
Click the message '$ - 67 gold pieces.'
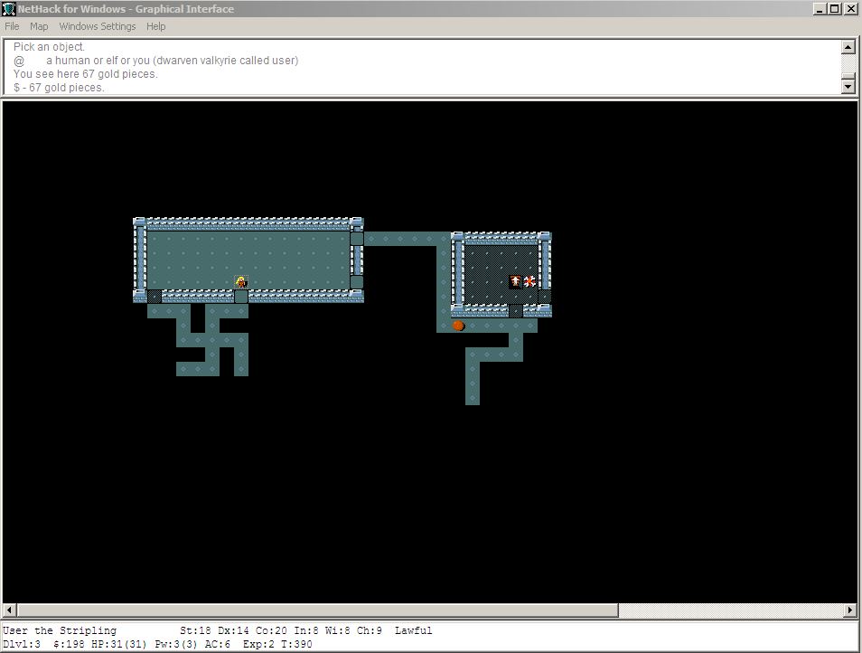pyautogui.click(x=59, y=88)
